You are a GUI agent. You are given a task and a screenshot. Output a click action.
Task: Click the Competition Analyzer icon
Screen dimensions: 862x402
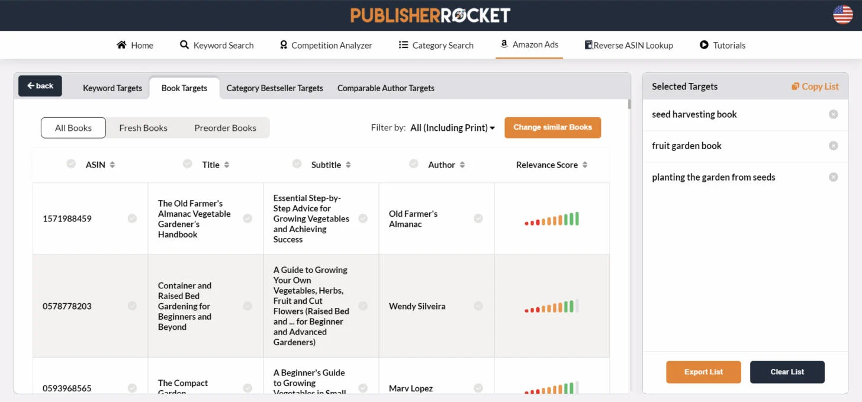[x=284, y=45]
